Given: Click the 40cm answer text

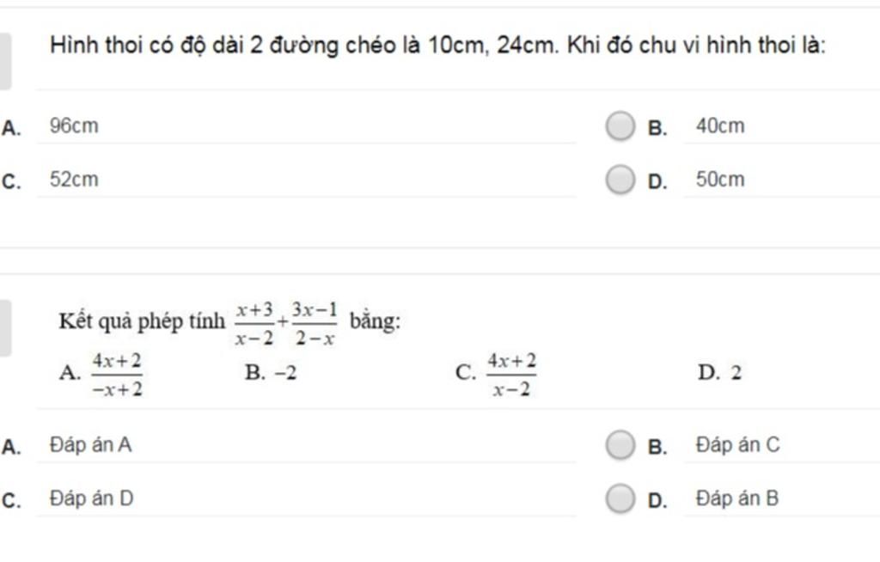Looking at the screenshot, I should (x=720, y=127).
